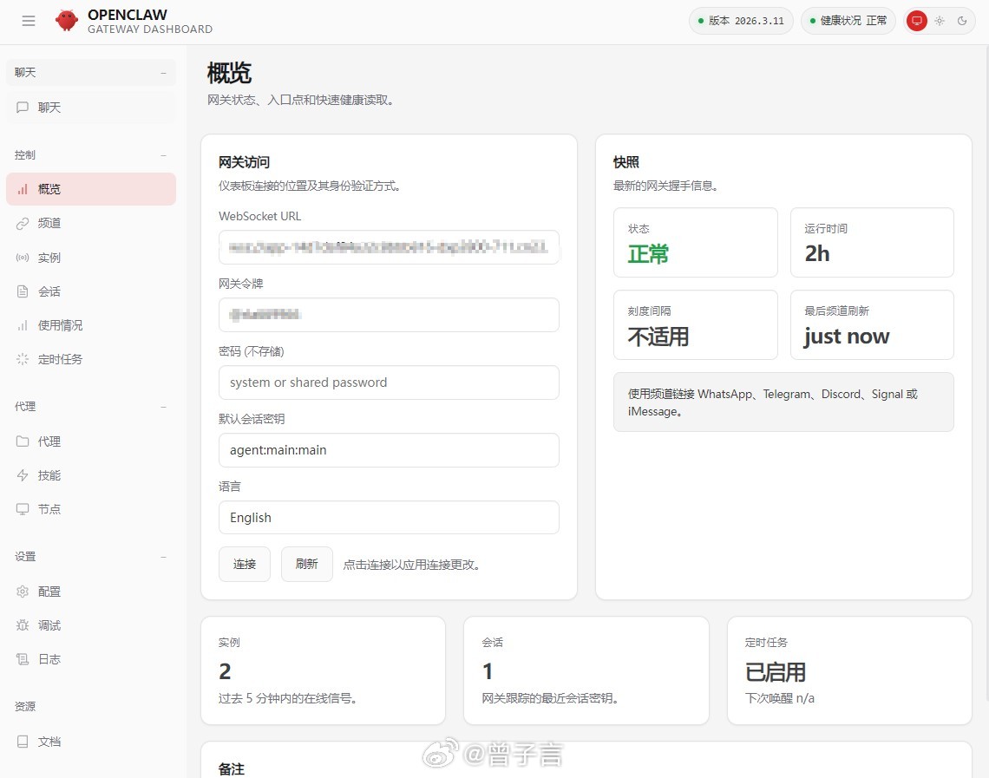Open 配置 settings page

tap(91, 592)
